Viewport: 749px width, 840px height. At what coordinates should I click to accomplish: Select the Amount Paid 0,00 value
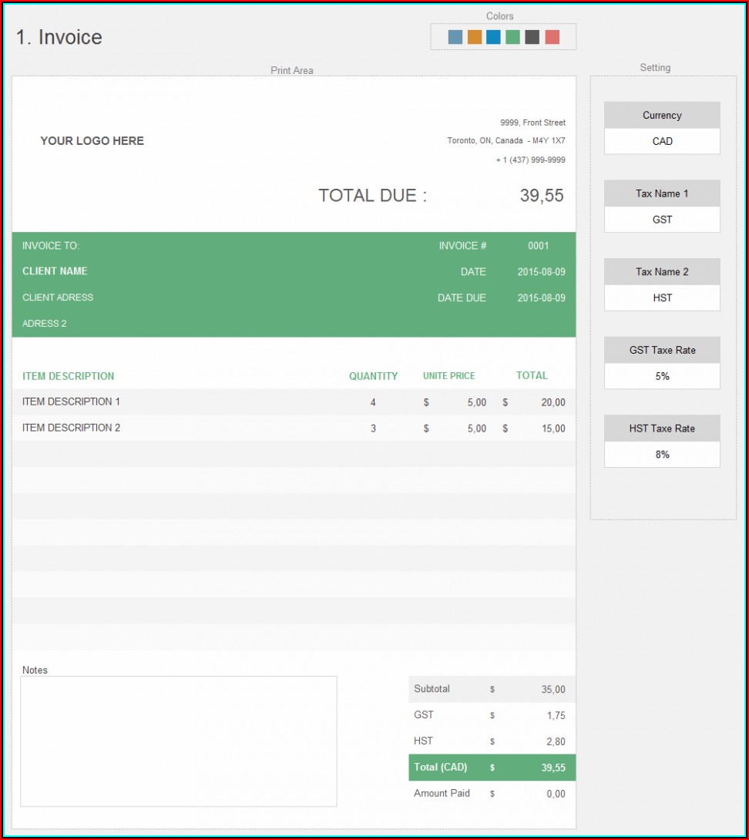coord(555,794)
